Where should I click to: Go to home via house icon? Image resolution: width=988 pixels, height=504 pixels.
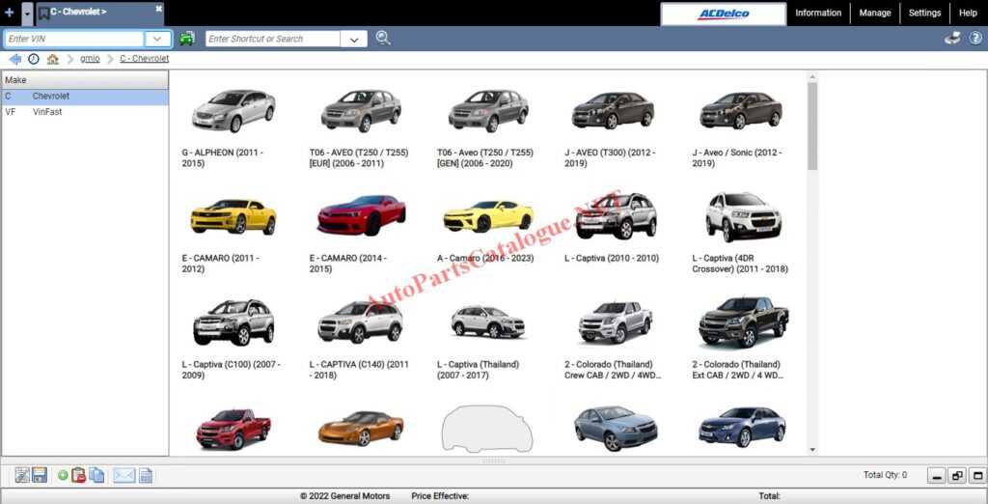(53, 59)
